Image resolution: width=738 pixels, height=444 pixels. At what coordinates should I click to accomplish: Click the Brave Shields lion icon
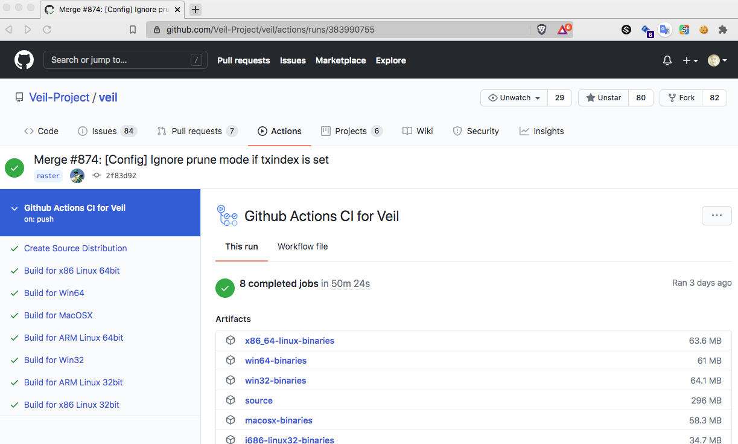[542, 29]
